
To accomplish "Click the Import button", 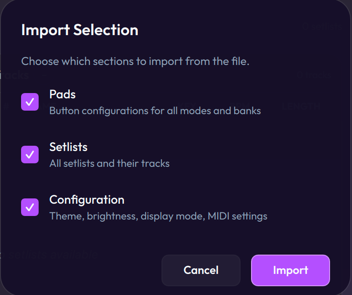I will pyautogui.click(x=290, y=270).
